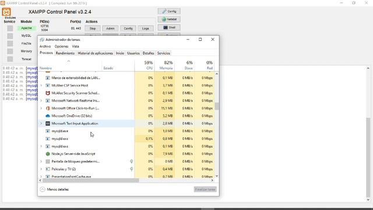This screenshot has width=373, height=210.
Task: Click icon of mysqld.exe using 0,1 MB
Action: (48, 146)
